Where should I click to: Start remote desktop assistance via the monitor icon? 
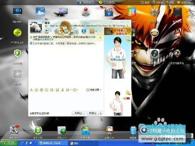(x=84, y=31)
